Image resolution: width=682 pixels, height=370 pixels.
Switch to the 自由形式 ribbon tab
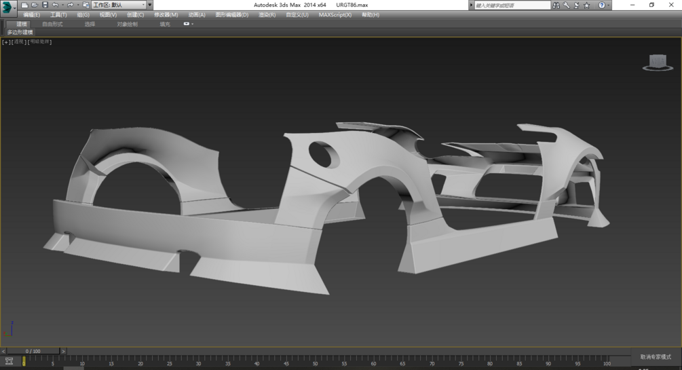pos(52,24)
